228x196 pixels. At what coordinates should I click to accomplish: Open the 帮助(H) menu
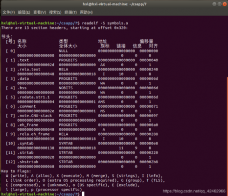86,12
